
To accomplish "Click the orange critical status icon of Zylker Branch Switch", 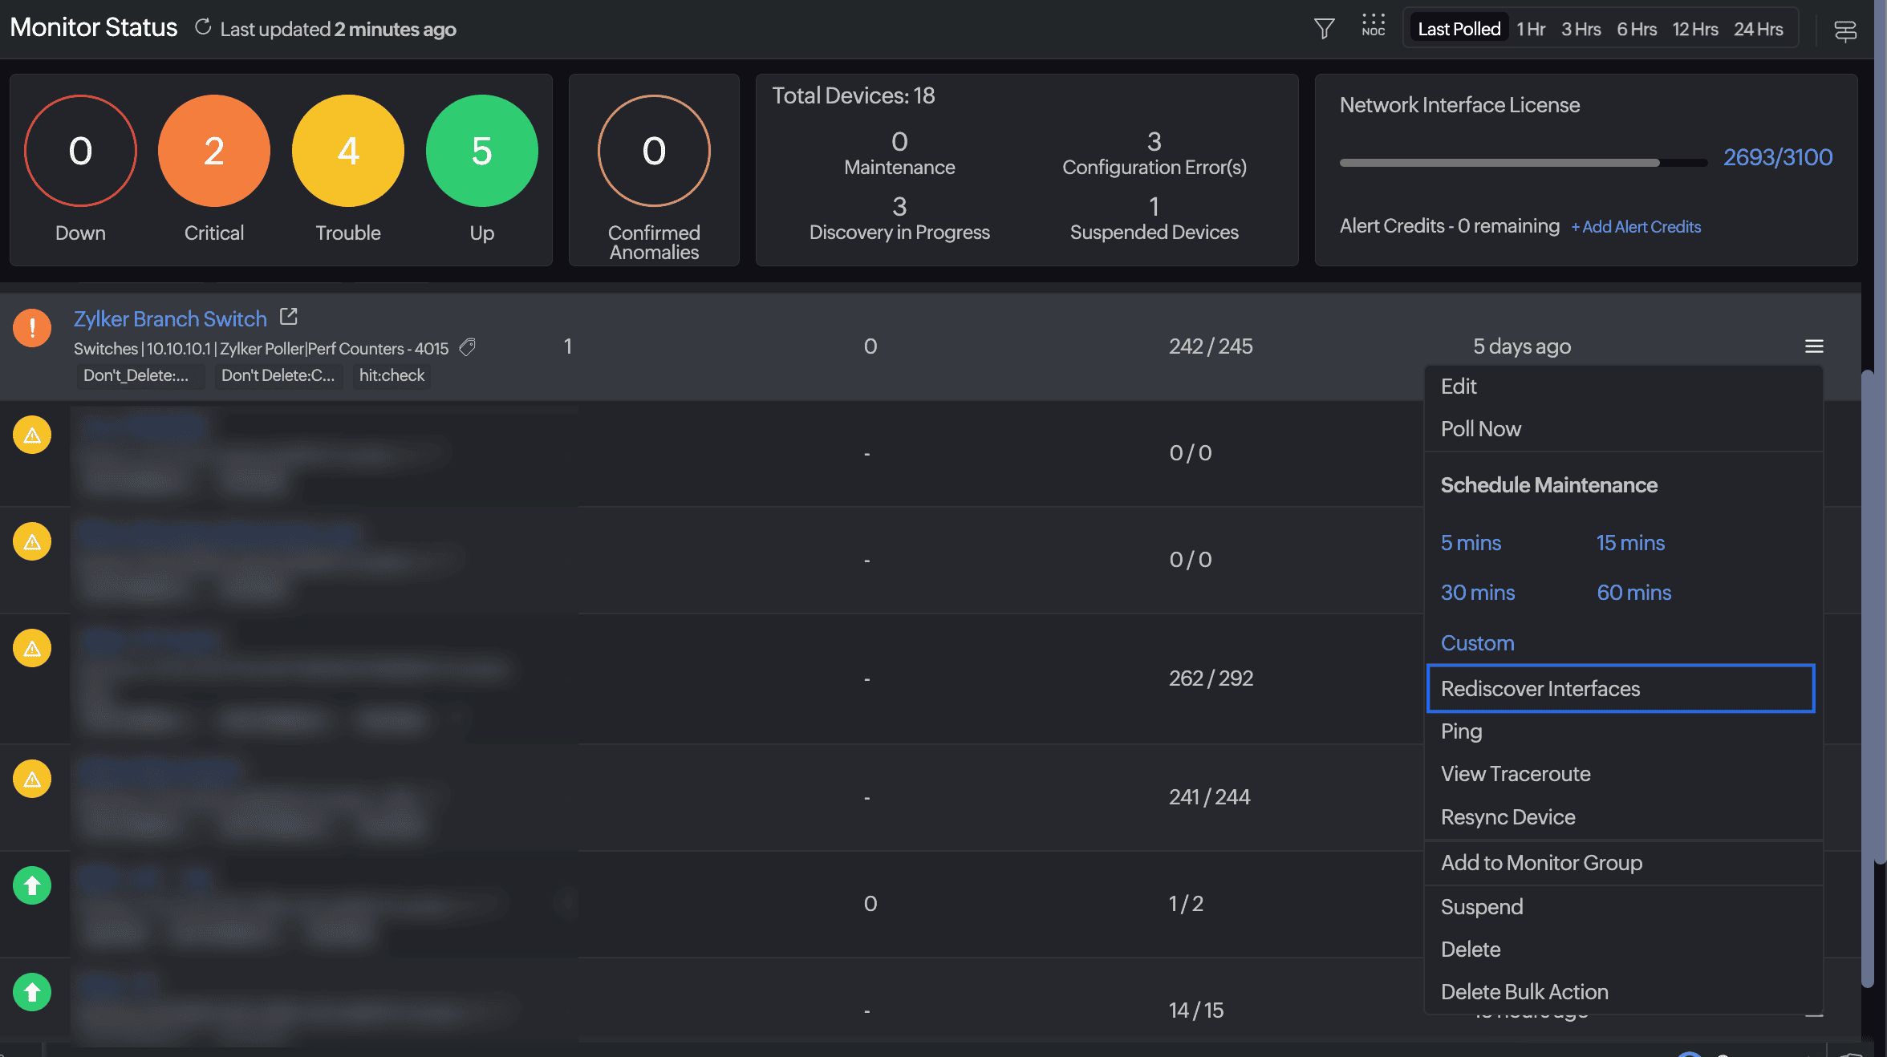I will pyautogui.click(x=32, y=328).
